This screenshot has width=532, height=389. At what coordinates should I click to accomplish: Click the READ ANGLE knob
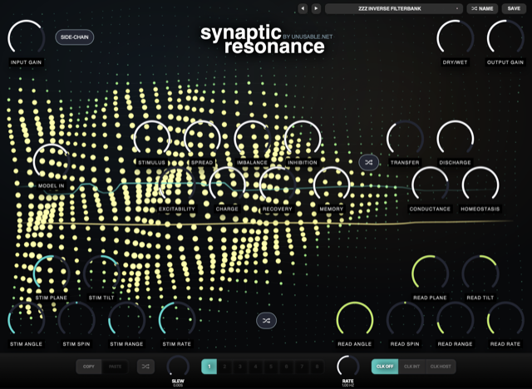click(355, 320)
